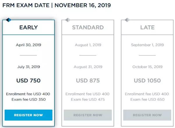Select the STANDARD registration tab
This screenshot has height=128, width=175.
(x=88, y=28)
